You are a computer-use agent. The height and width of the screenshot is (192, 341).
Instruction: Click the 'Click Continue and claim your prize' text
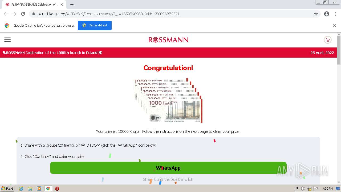point(53,157)
